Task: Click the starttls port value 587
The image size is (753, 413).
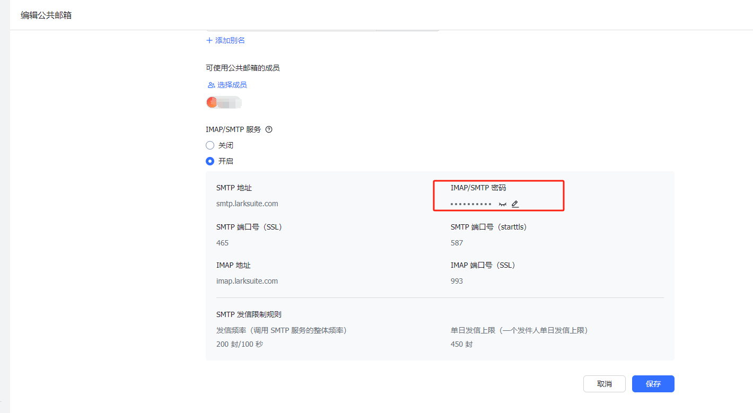Action: tap(457, 243)
